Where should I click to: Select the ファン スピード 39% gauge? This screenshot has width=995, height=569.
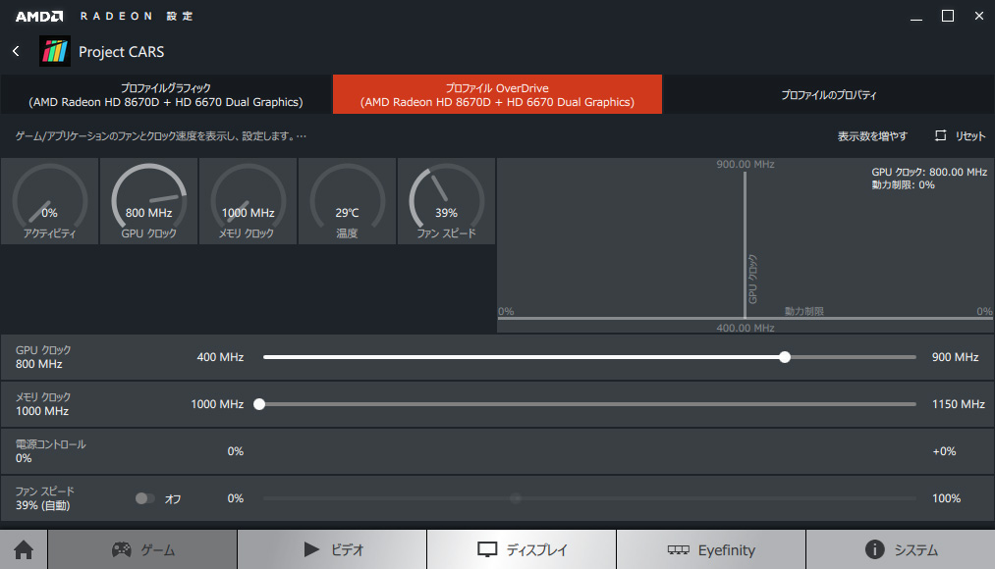pyautogui.click(x=446, y=201)
